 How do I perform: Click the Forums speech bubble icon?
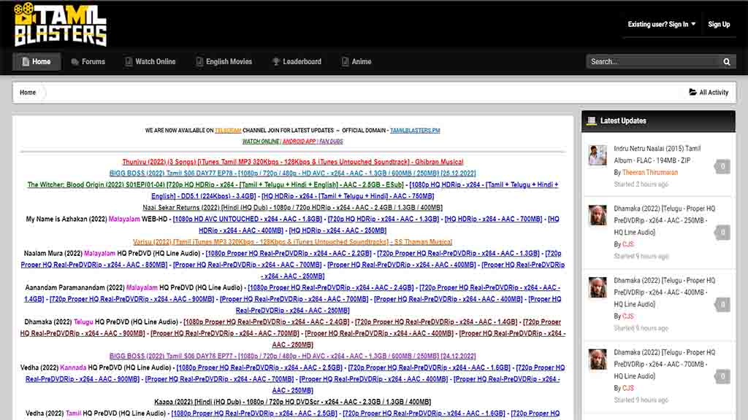tap(75, 62)
